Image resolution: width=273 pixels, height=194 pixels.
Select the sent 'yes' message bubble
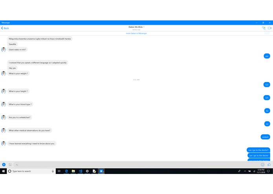[x=267, y=56]
